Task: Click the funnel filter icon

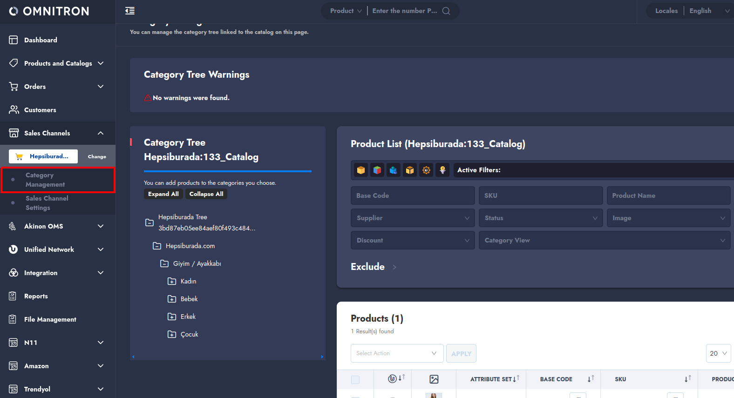Action: [x=442, y=170]
